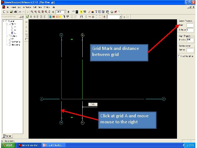
Task: Click the Mark input field
Action: click(x=190, y=25)
